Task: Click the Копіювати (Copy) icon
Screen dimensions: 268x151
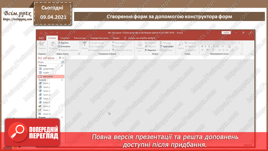Action: (59, 46)
